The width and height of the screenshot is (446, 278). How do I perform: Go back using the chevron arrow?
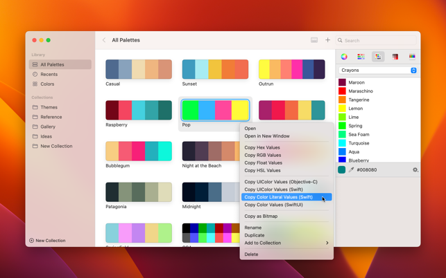pos(105,40)
